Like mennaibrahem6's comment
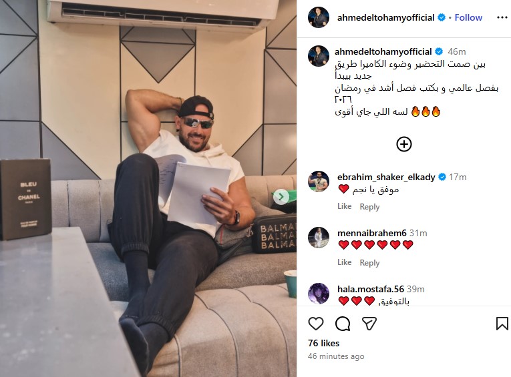511x377 pixels. click(345, 262)
